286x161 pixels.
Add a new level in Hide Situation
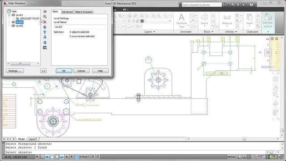pyautogui.click(x=45, y=11)
